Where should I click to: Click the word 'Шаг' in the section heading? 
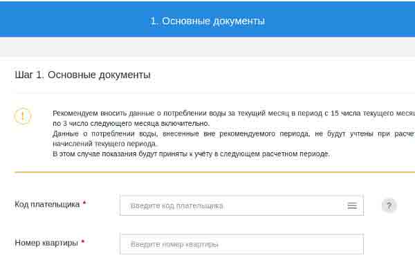(x=24, y=75)
